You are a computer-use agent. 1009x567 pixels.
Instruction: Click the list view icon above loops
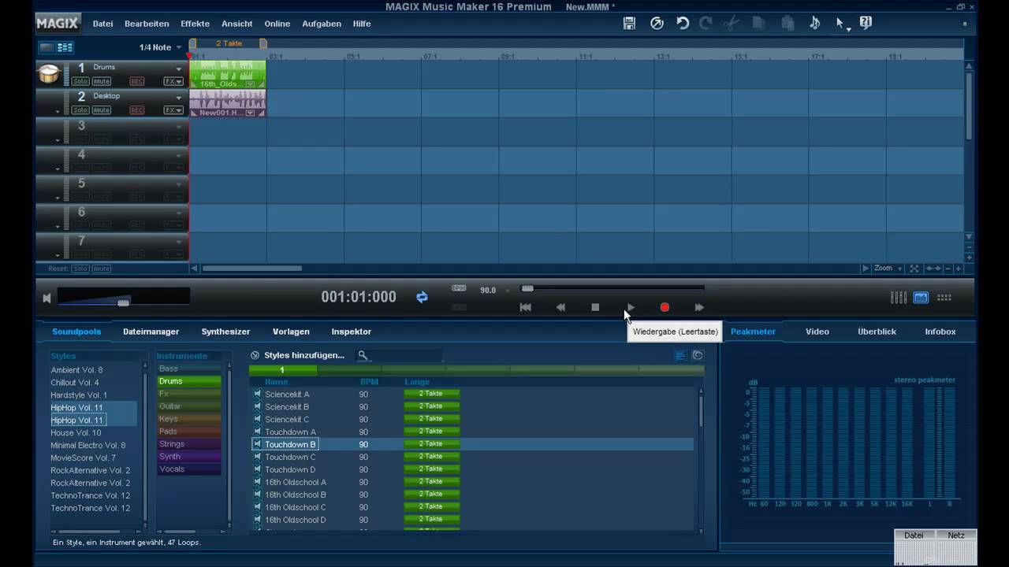pos(680,355)
